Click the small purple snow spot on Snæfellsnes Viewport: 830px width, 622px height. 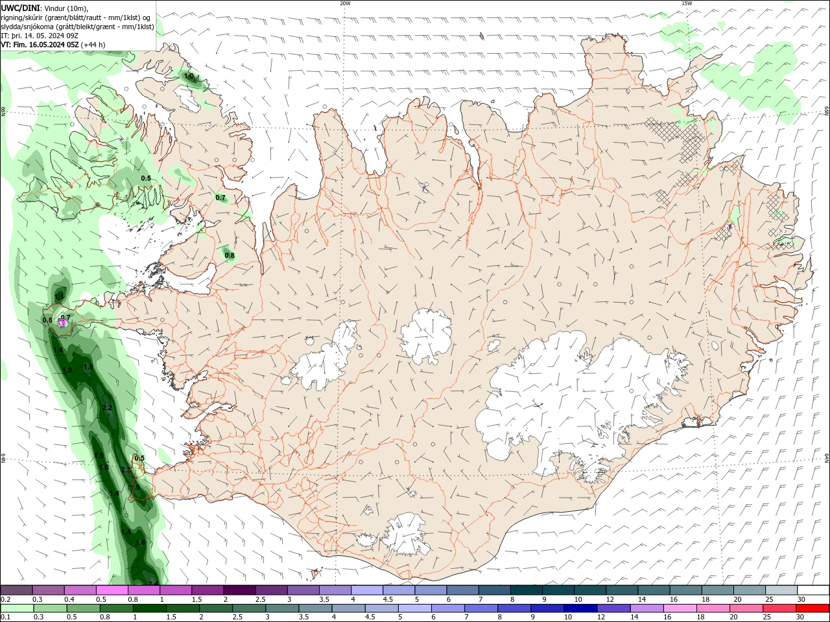coord(63,323)
